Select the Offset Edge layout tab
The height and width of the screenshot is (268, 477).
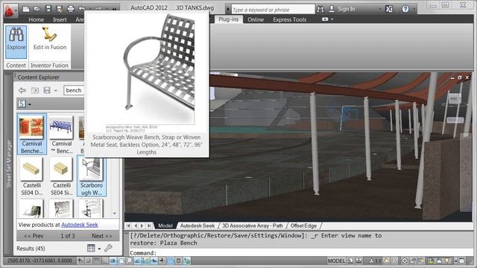point(303,226)
